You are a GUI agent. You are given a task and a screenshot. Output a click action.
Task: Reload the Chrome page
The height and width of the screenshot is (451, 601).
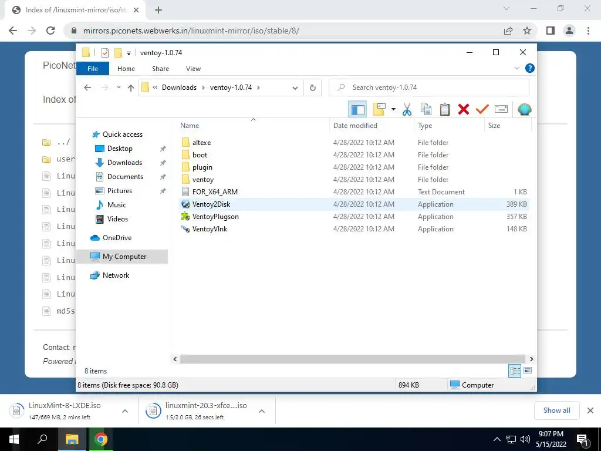(50, 31)
